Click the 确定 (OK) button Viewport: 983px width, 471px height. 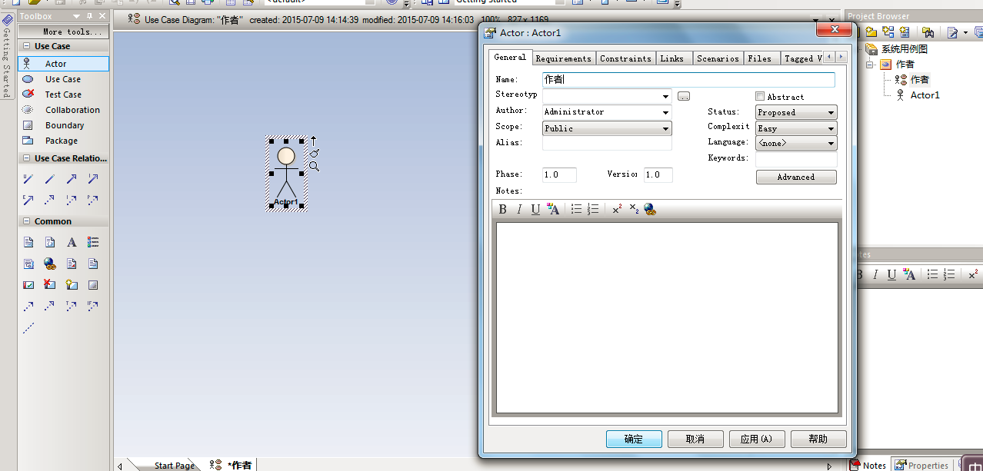coord(634,439)
